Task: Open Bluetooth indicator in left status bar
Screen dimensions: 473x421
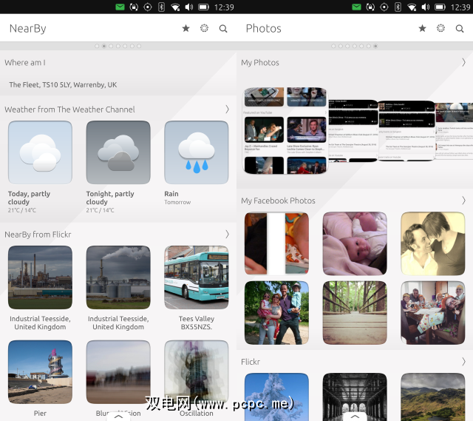Action: (x=161, y=7)
